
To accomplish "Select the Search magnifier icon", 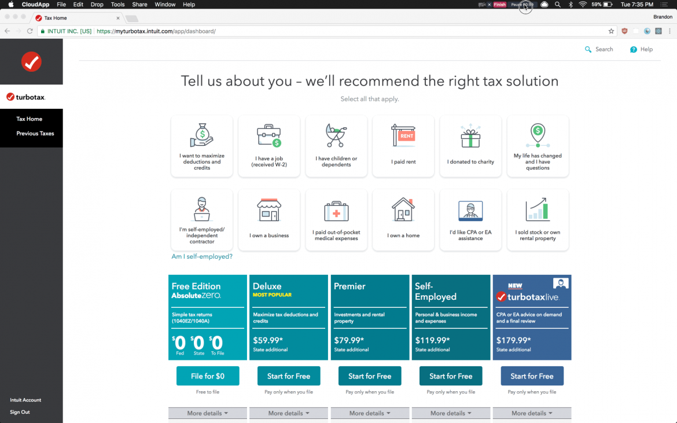I will coord(588,49).
